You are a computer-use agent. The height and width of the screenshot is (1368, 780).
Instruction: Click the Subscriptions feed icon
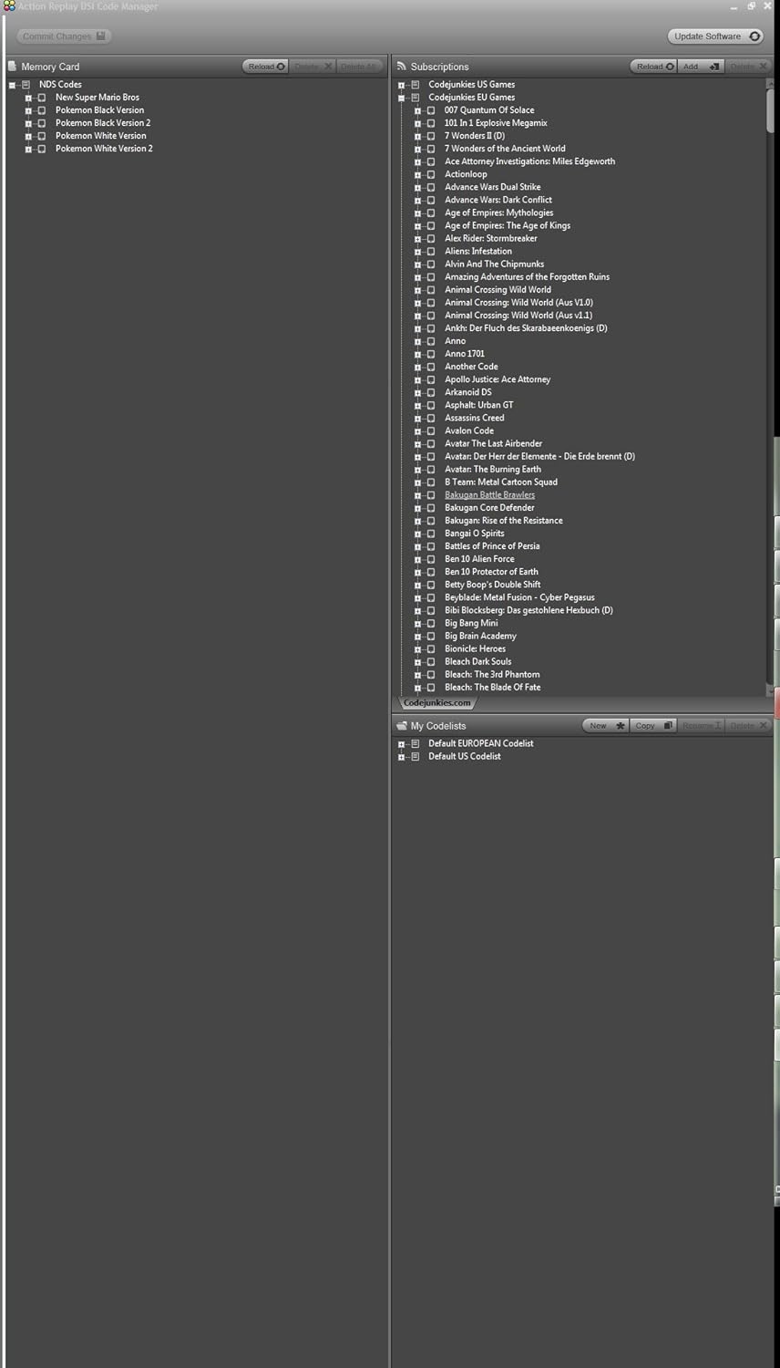coord(402,67)
